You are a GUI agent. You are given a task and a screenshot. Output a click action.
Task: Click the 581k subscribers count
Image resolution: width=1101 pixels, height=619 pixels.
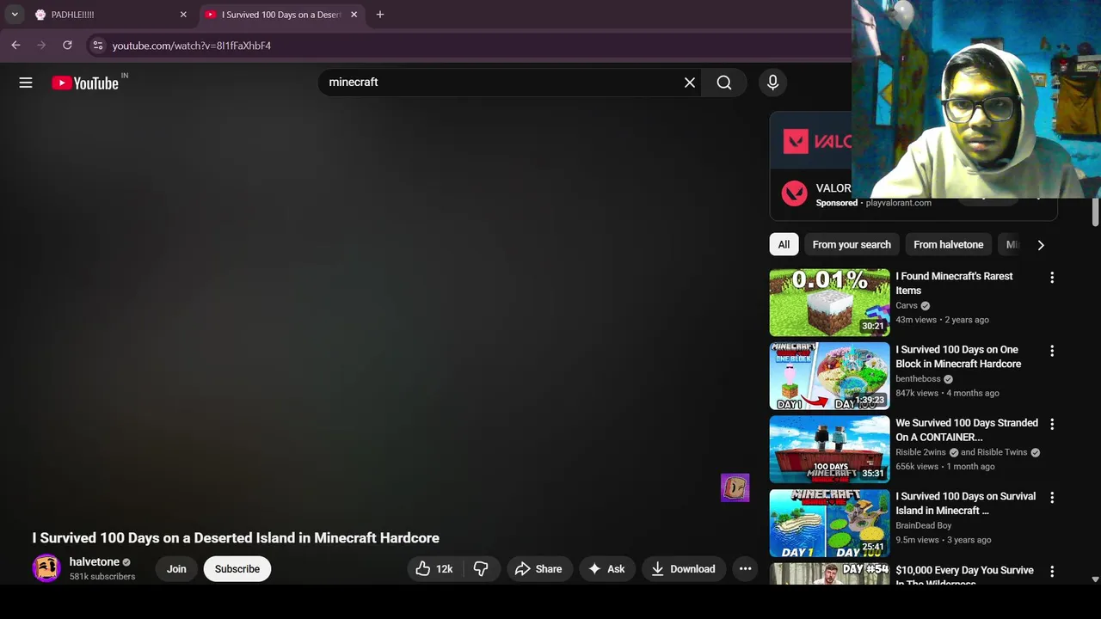tap(102, 577)
